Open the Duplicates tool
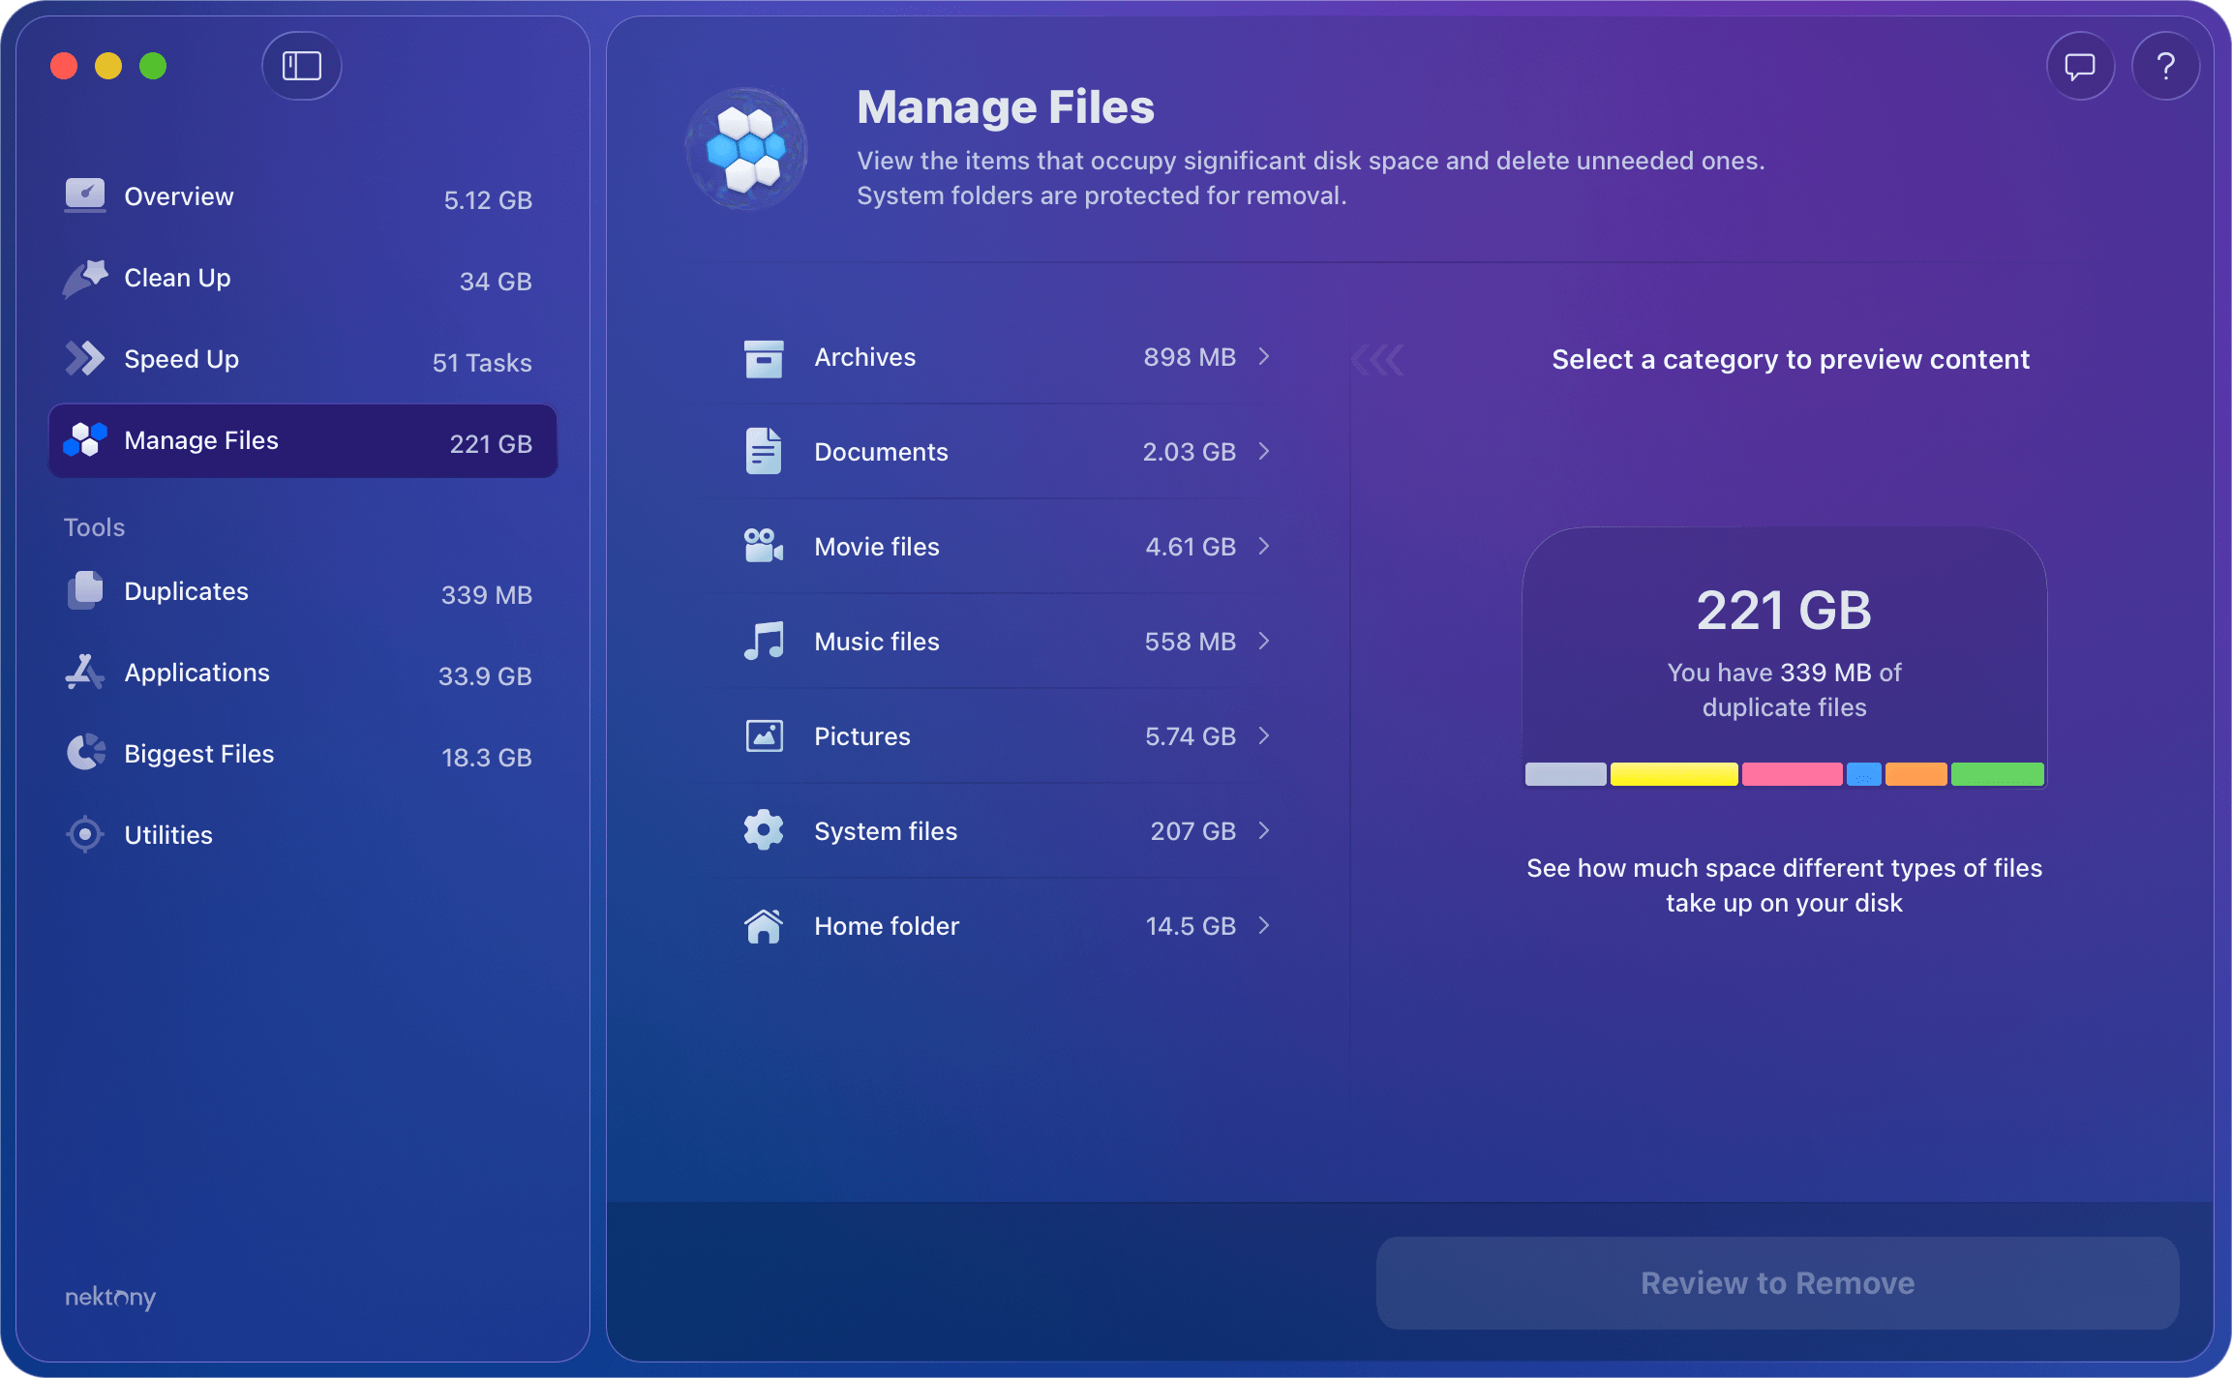2232x1378 pixels. (x=186, y=591)
